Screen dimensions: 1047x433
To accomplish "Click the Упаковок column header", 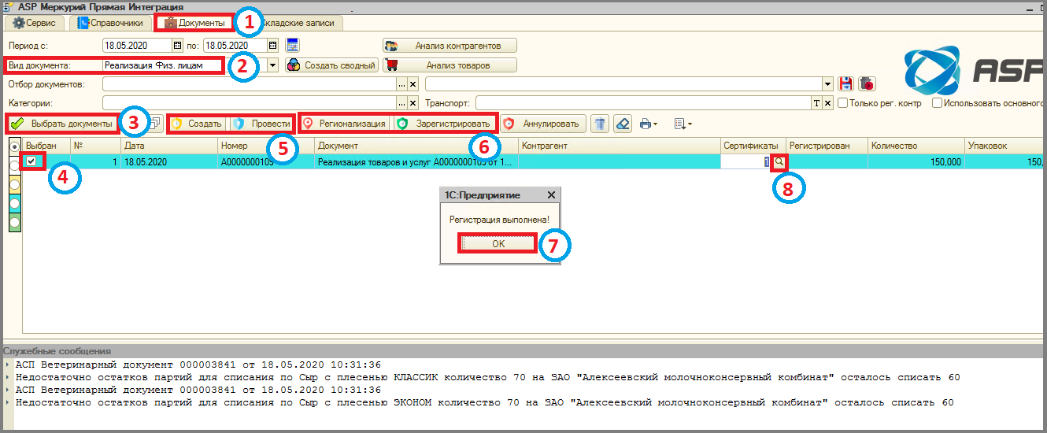I will [x=1005, y=146].
